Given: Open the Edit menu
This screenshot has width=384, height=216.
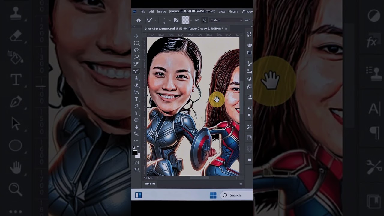Looking at the screenshot, I should tap(151, 11).
